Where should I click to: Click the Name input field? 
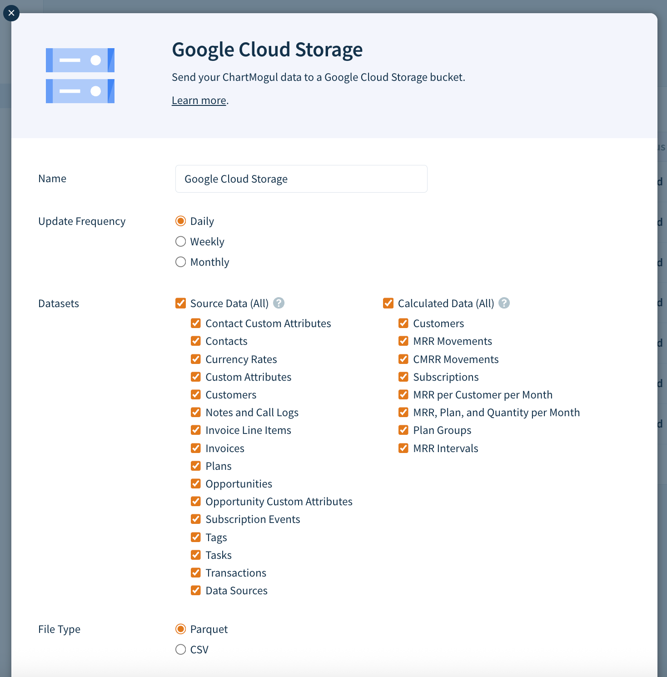(301, 179)
